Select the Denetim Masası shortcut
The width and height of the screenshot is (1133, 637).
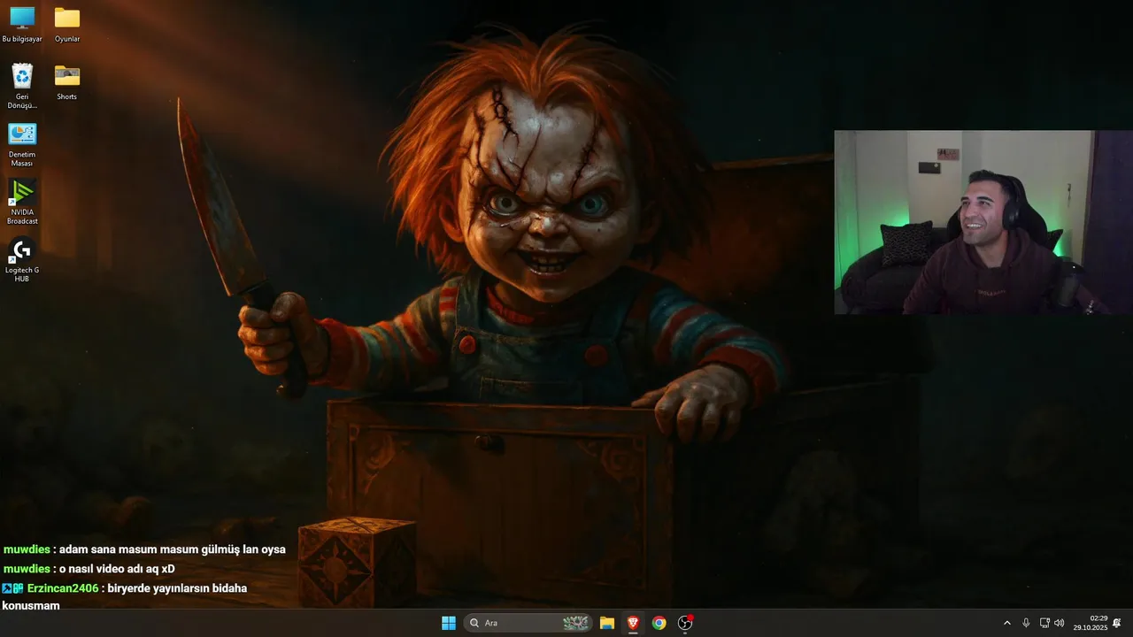(x=22, y=144)
